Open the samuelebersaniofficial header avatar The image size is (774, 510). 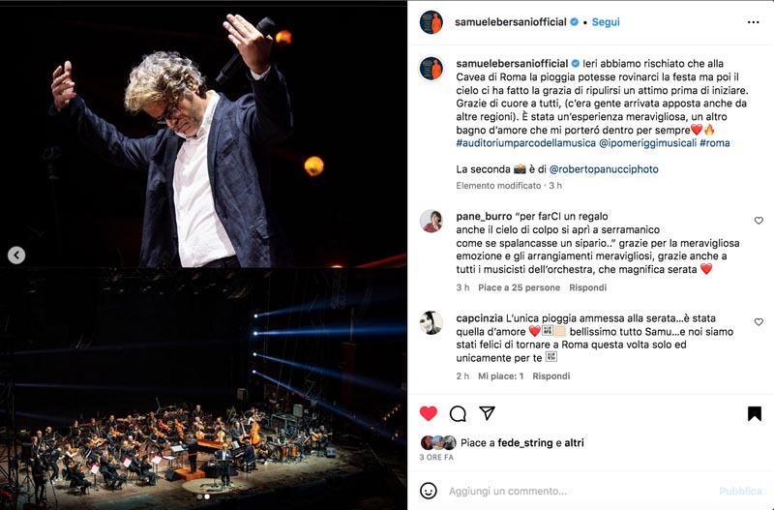431,22
